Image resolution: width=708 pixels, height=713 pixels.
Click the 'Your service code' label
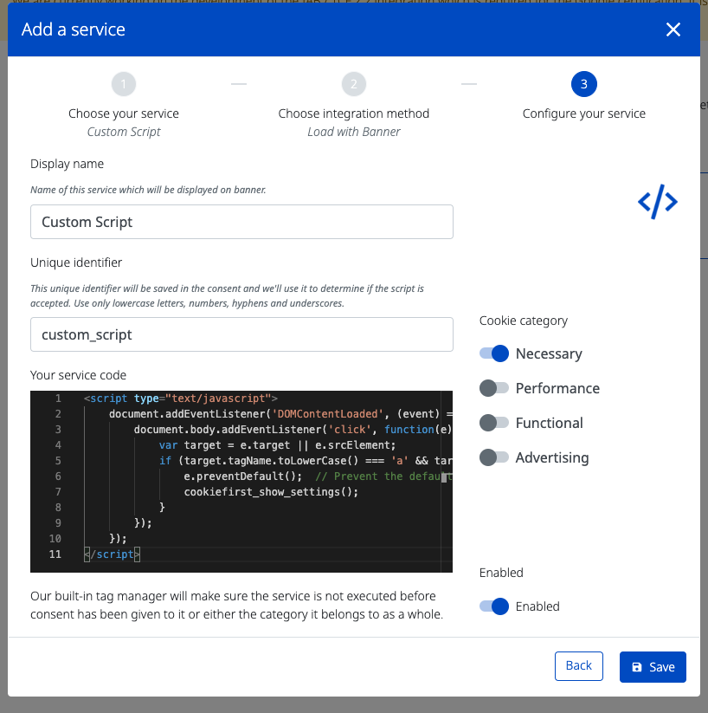[x=78, y=375]
